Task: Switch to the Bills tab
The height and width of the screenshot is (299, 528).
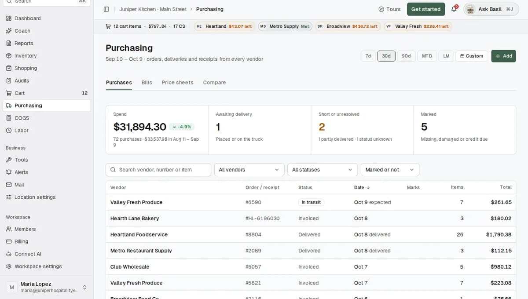Action: [147, 83]
